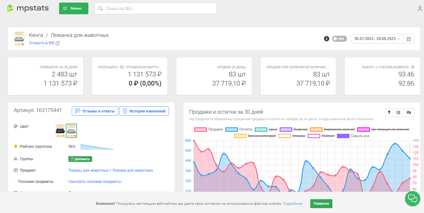Open the Меню dropdown

tap(74, 9)
